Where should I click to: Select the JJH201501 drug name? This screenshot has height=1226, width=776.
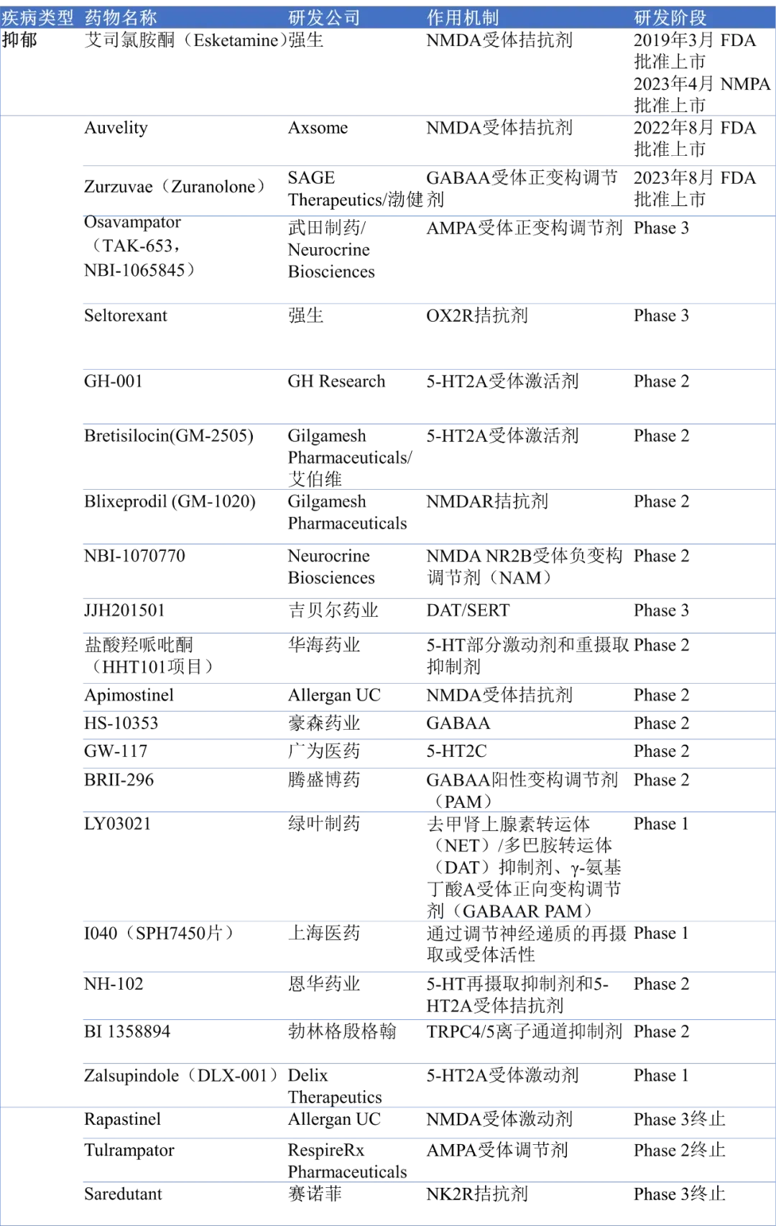[x=124, y=610]
